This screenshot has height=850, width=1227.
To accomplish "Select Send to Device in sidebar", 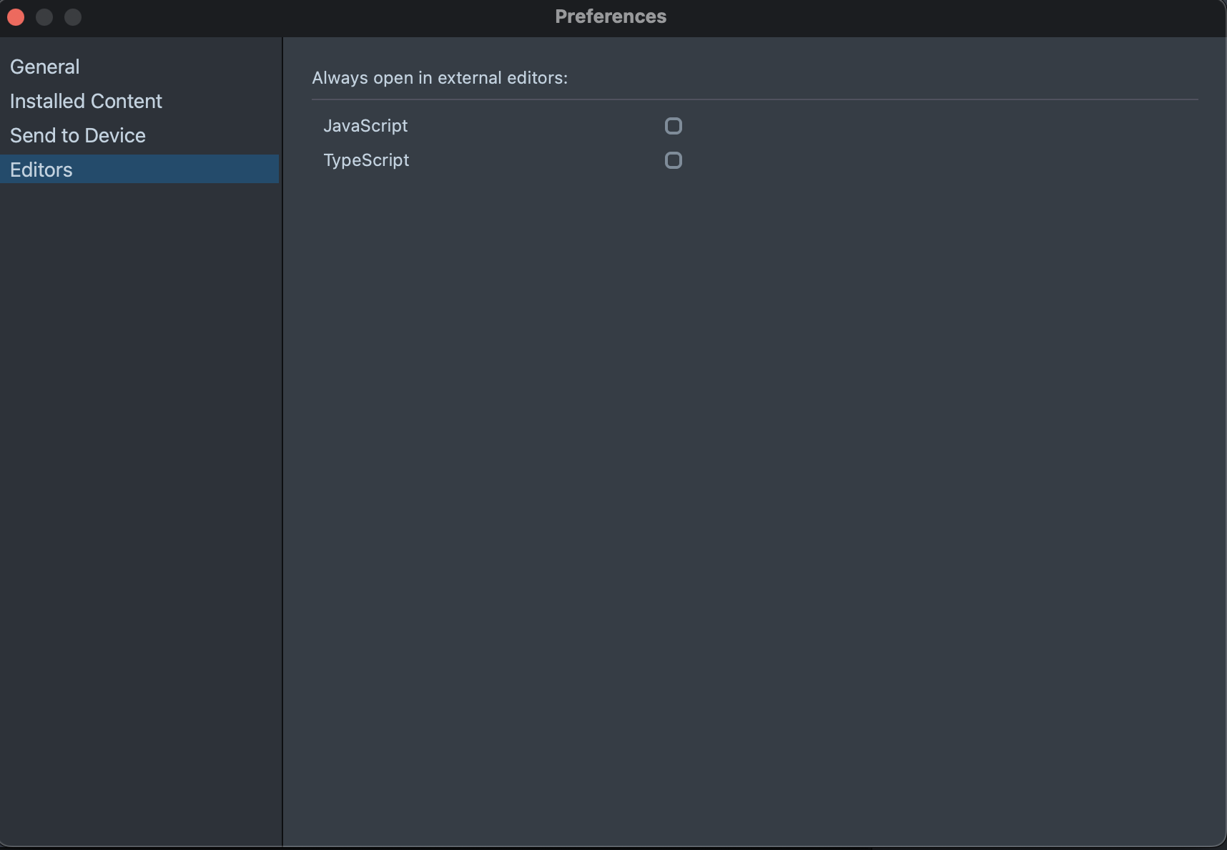I will (x=78, y=135).
